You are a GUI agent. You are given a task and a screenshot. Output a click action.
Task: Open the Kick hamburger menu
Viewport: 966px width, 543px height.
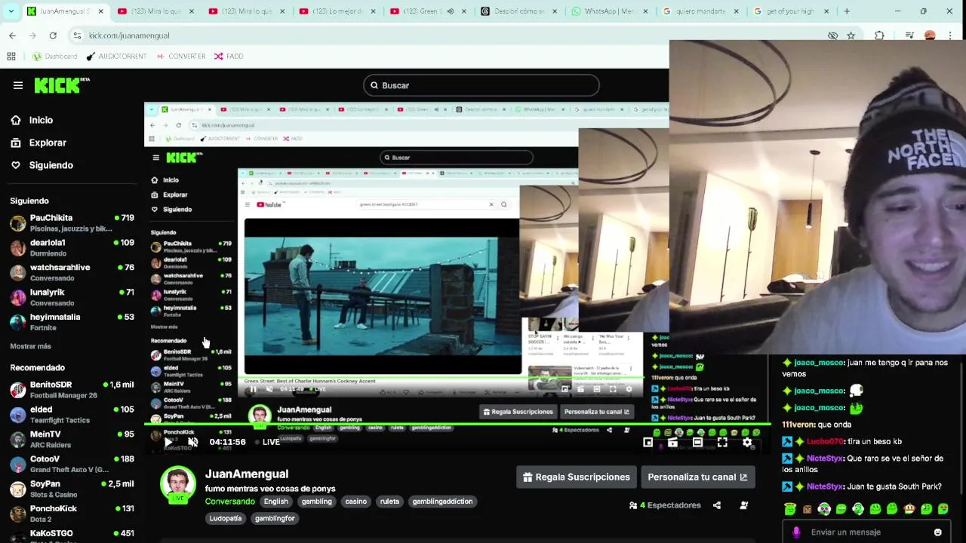[18, 85]
